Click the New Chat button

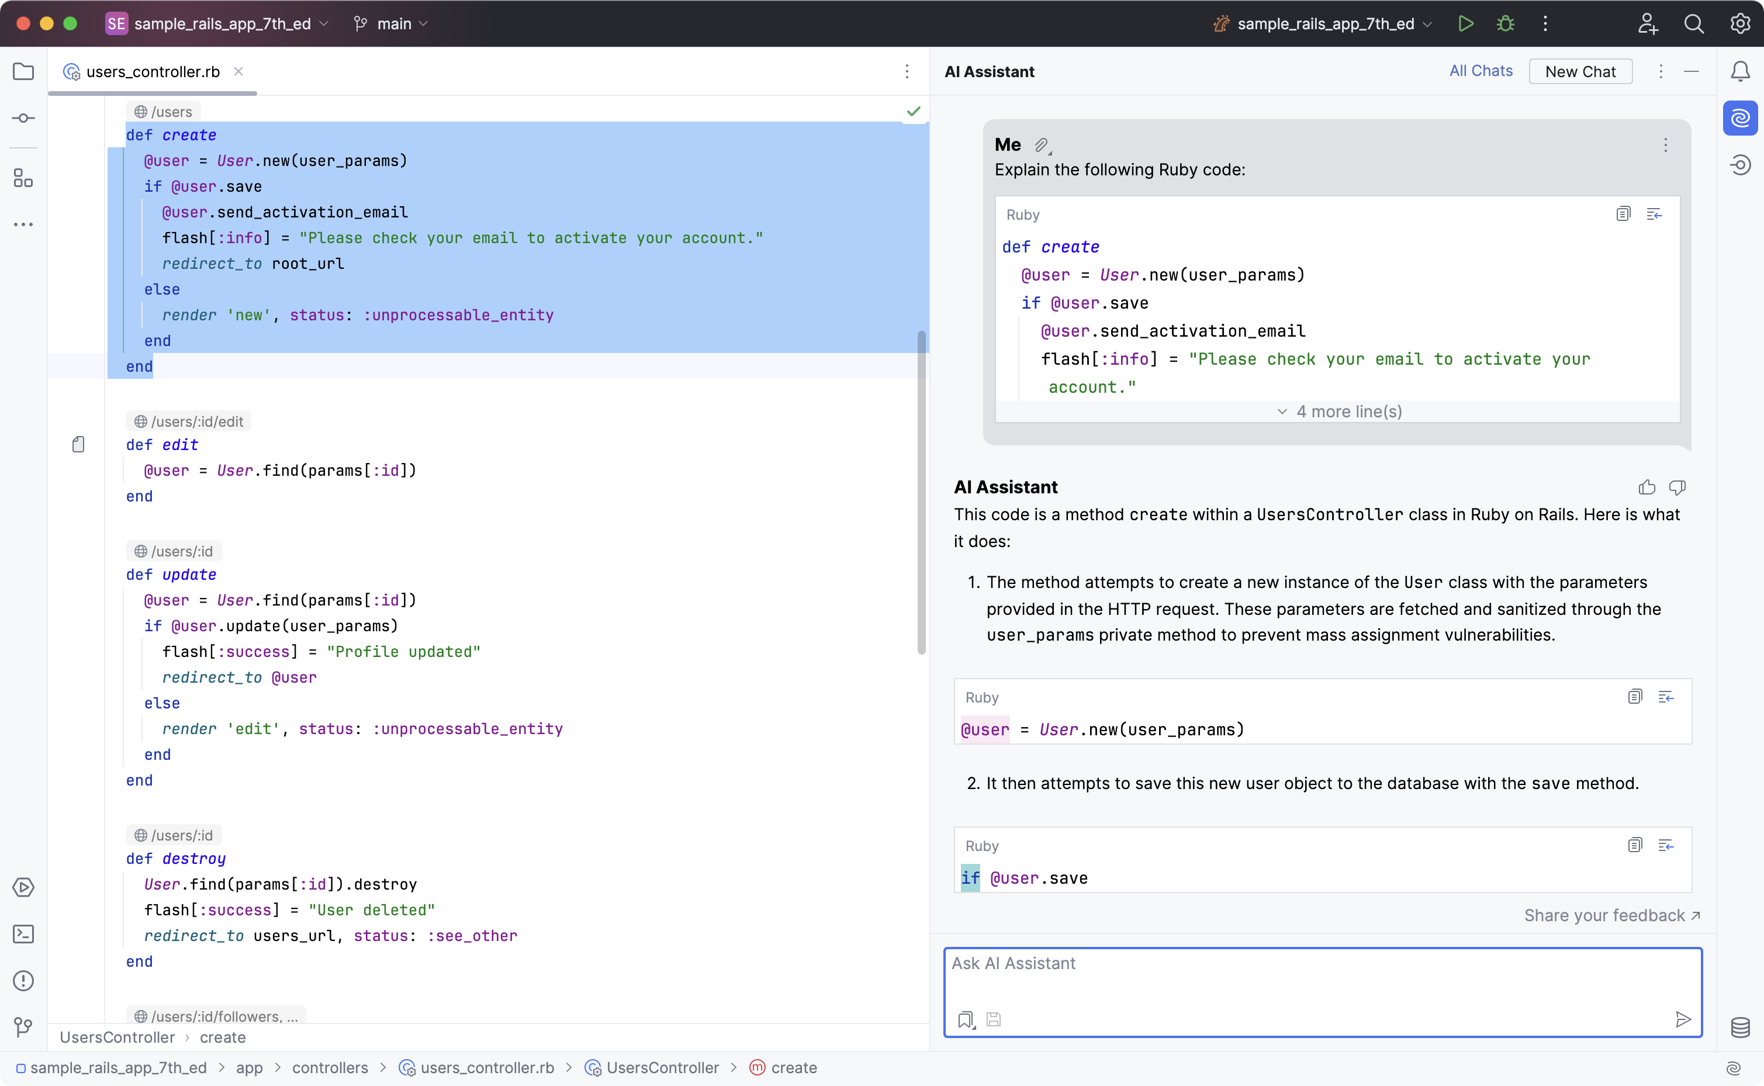1580,71
